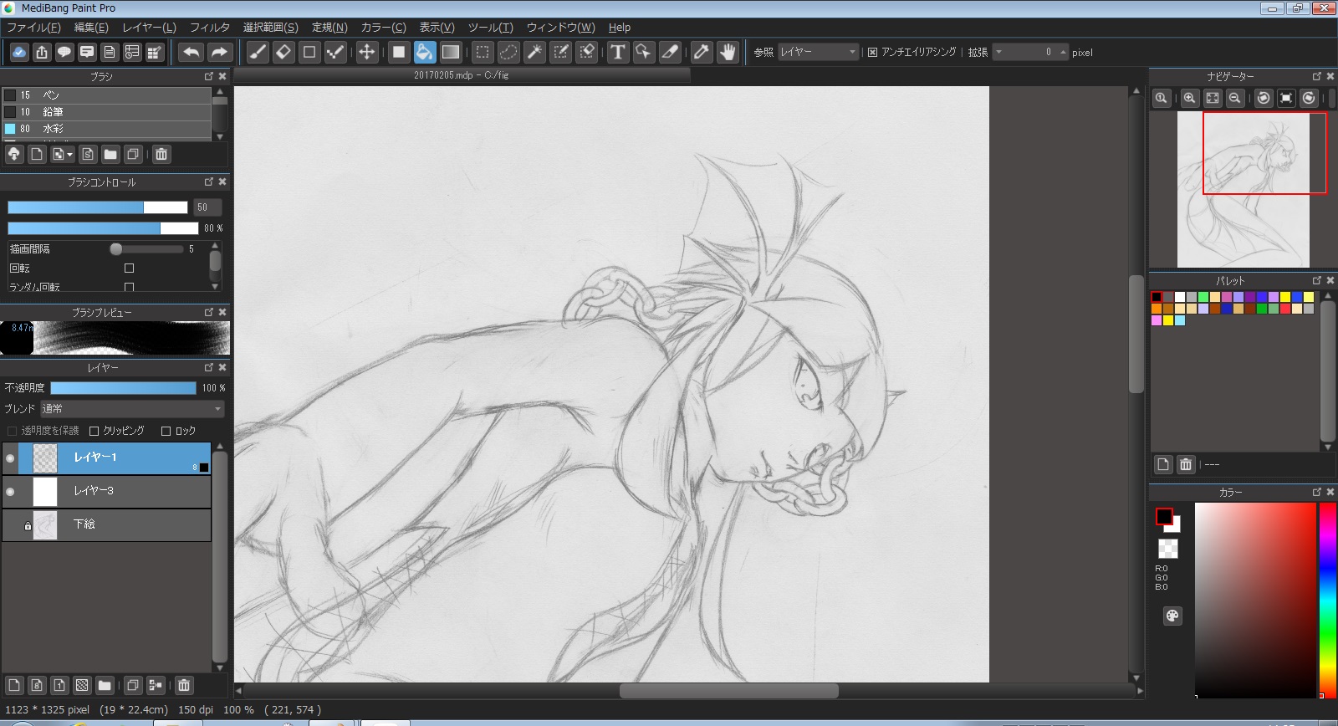Open the フィルタ menu

click(x=209, y=28)
